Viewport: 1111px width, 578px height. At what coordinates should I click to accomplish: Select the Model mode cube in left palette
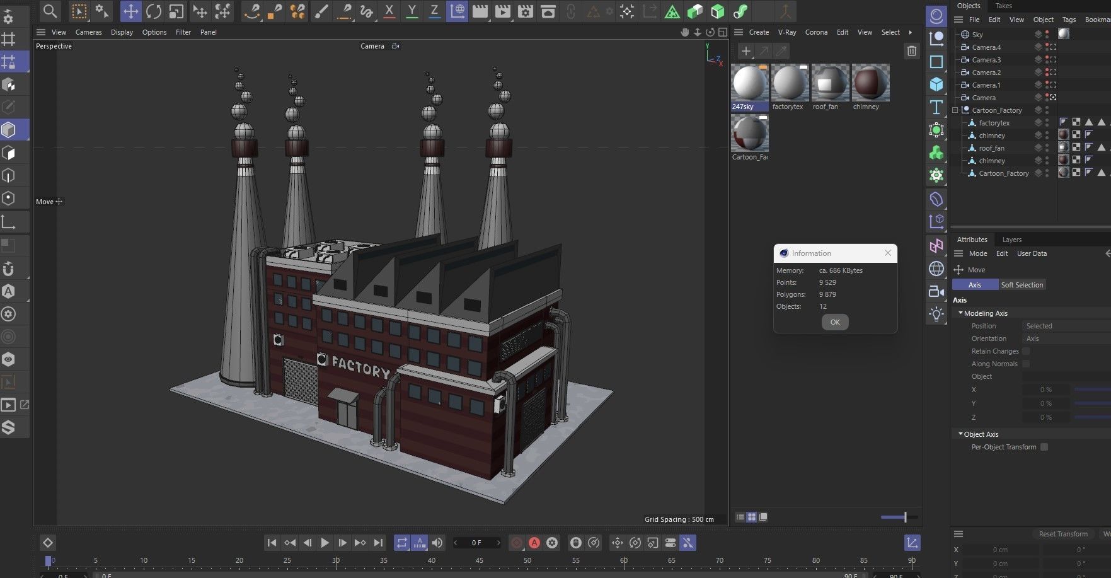[x=9, y=129]
